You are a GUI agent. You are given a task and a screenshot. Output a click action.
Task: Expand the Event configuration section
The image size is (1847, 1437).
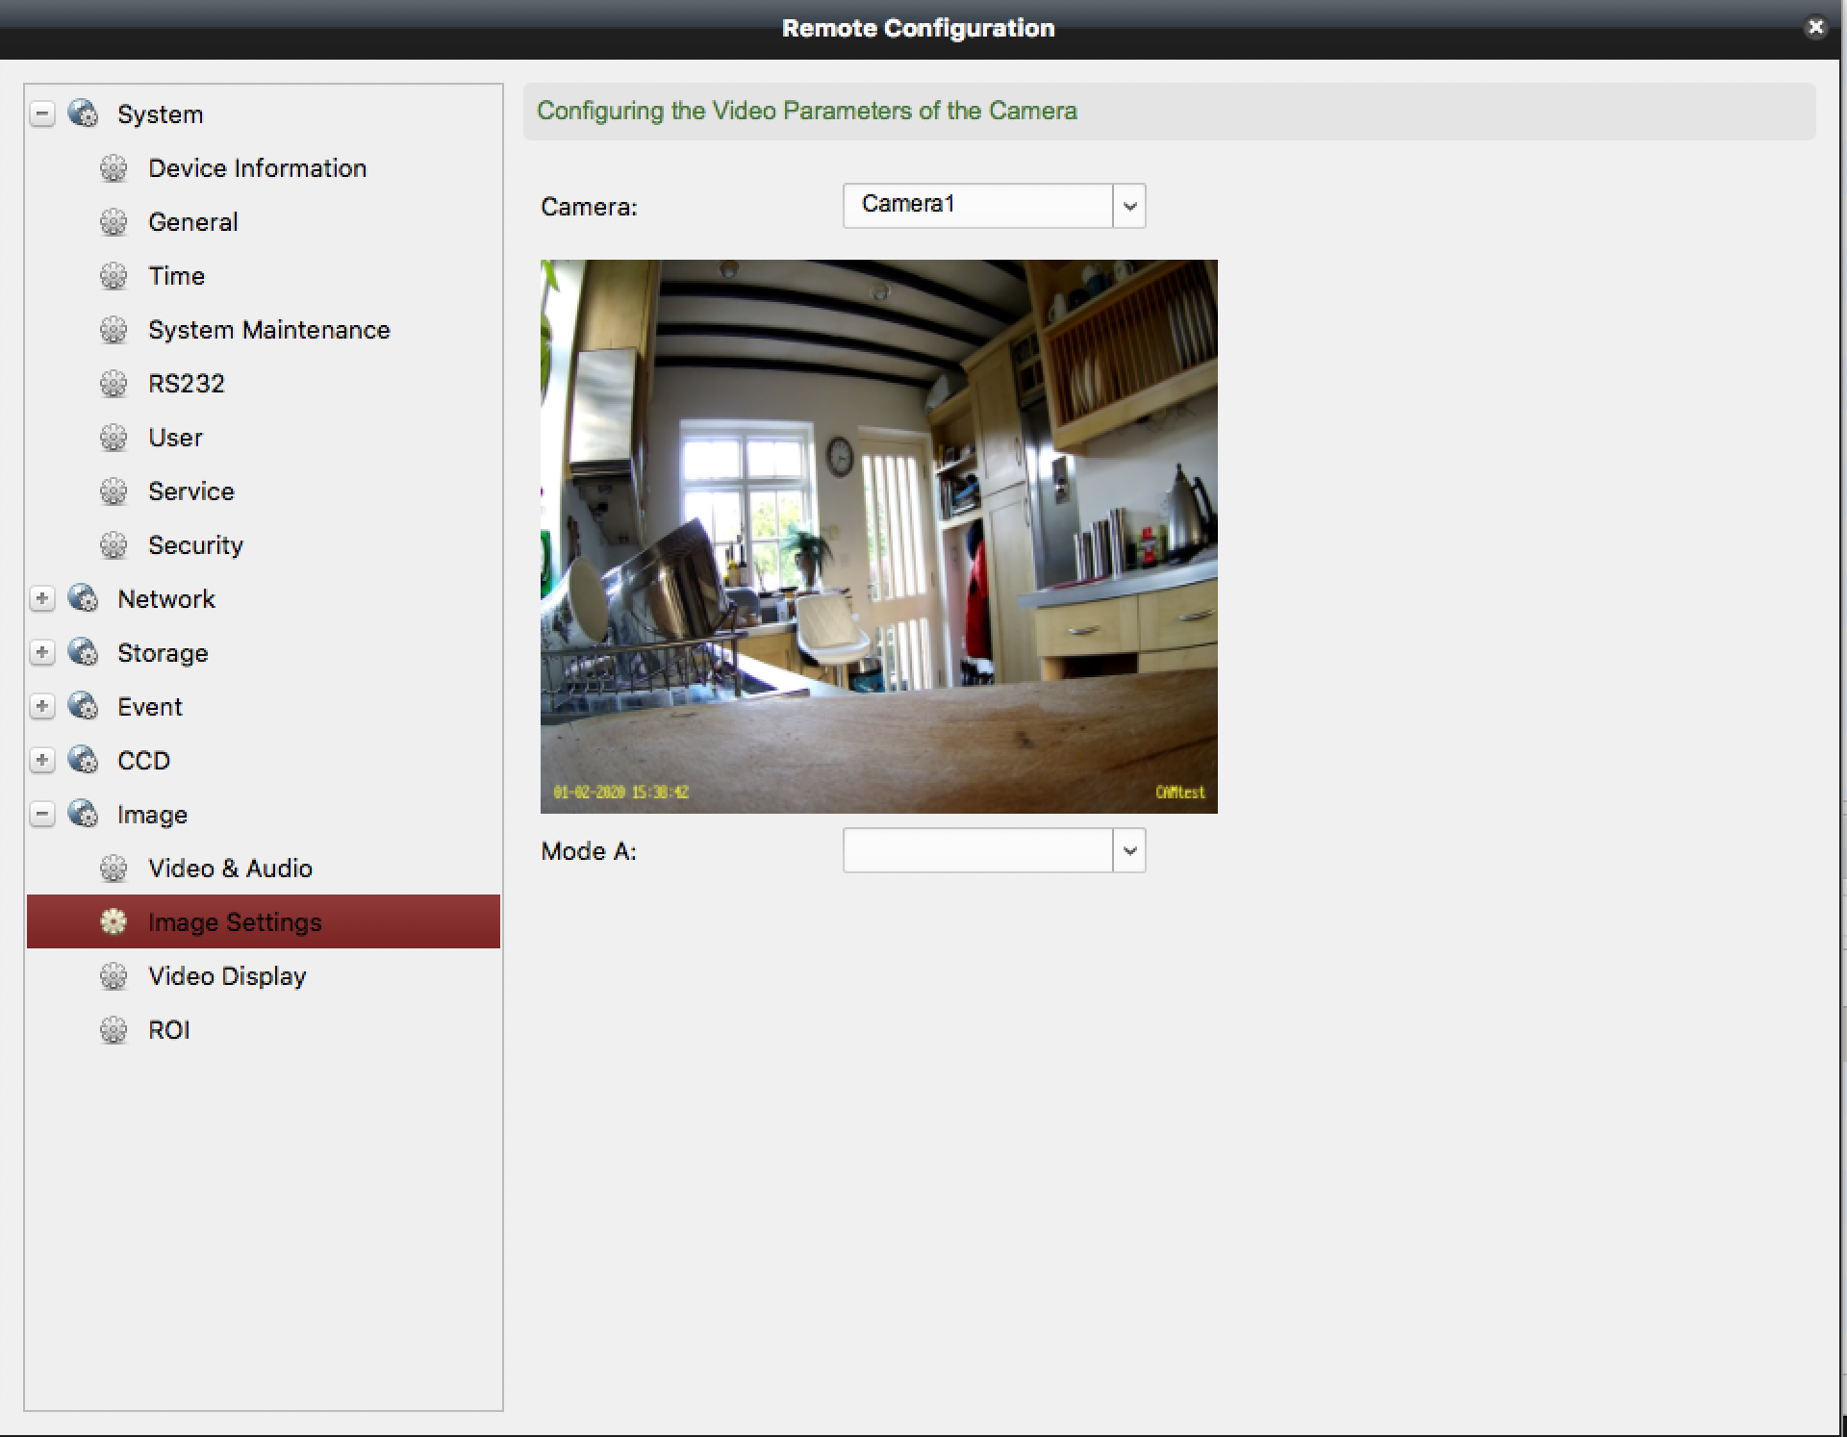click(x=40, y=706)
